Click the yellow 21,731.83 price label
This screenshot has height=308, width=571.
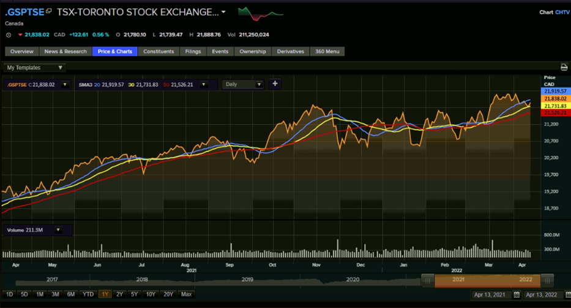click(x=556, y=106)
